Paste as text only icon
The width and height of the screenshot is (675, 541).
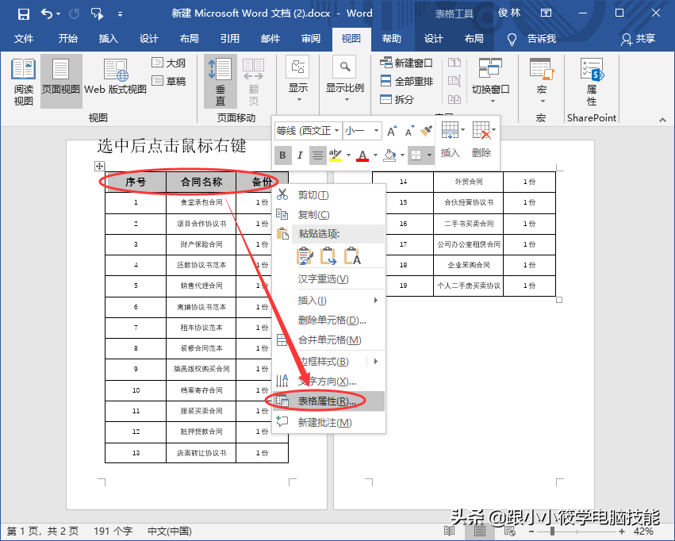352,256
